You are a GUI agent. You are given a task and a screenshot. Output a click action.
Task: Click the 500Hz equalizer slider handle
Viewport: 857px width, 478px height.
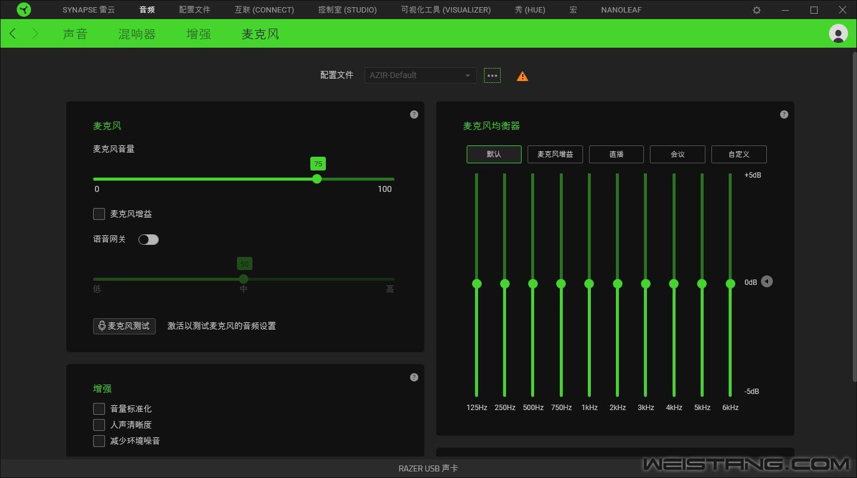(x=533, y=284)
